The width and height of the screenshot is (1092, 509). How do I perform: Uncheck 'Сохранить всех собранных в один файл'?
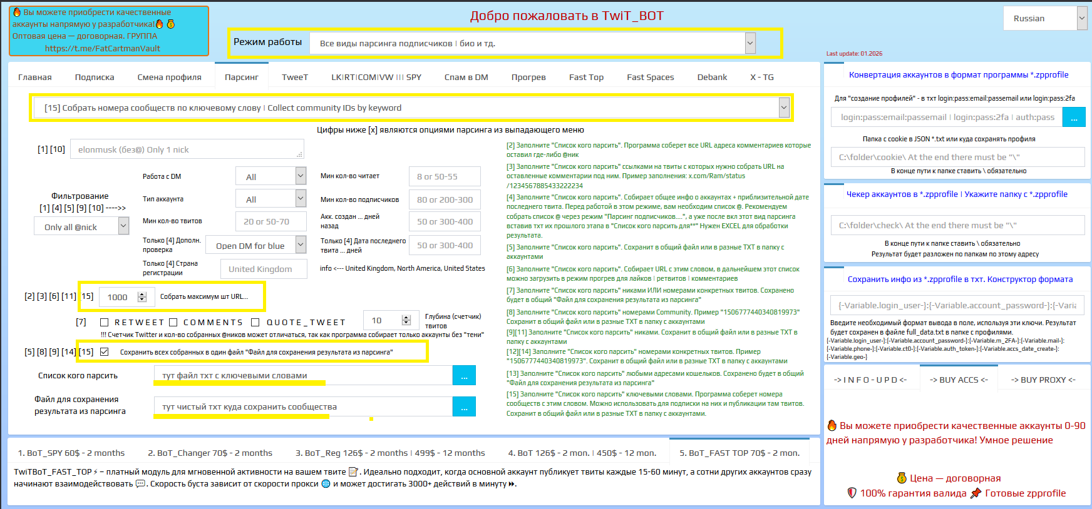[x=105, y=352]
